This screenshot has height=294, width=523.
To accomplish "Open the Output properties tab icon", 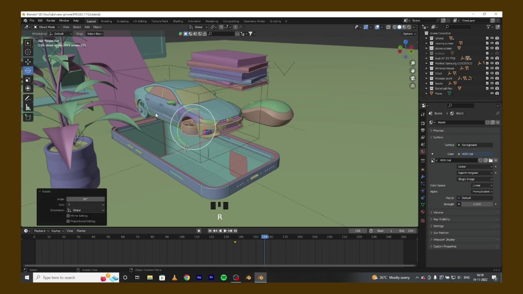I will [x=423, y=130].
